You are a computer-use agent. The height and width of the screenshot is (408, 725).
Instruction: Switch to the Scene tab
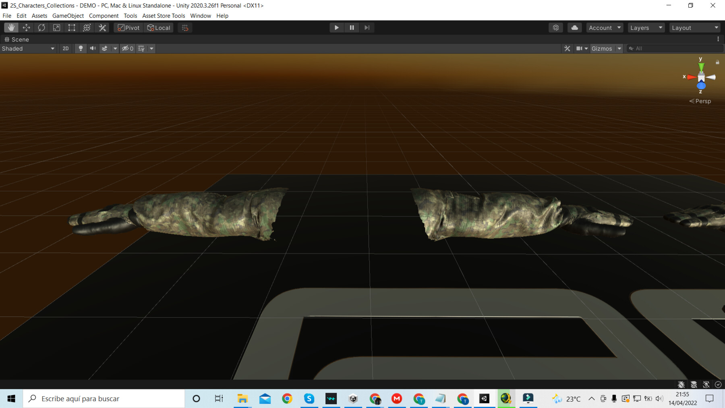coord(17,39)
